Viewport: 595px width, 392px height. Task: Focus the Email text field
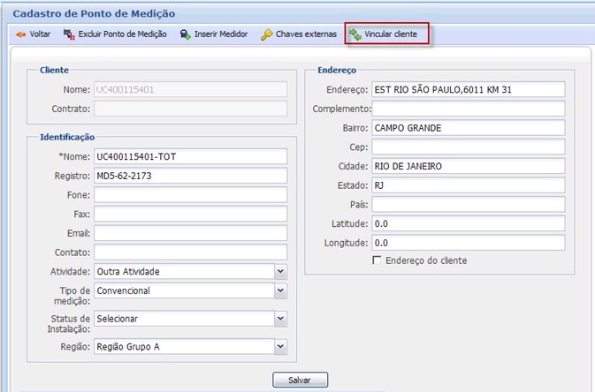[x=191, y=233]
